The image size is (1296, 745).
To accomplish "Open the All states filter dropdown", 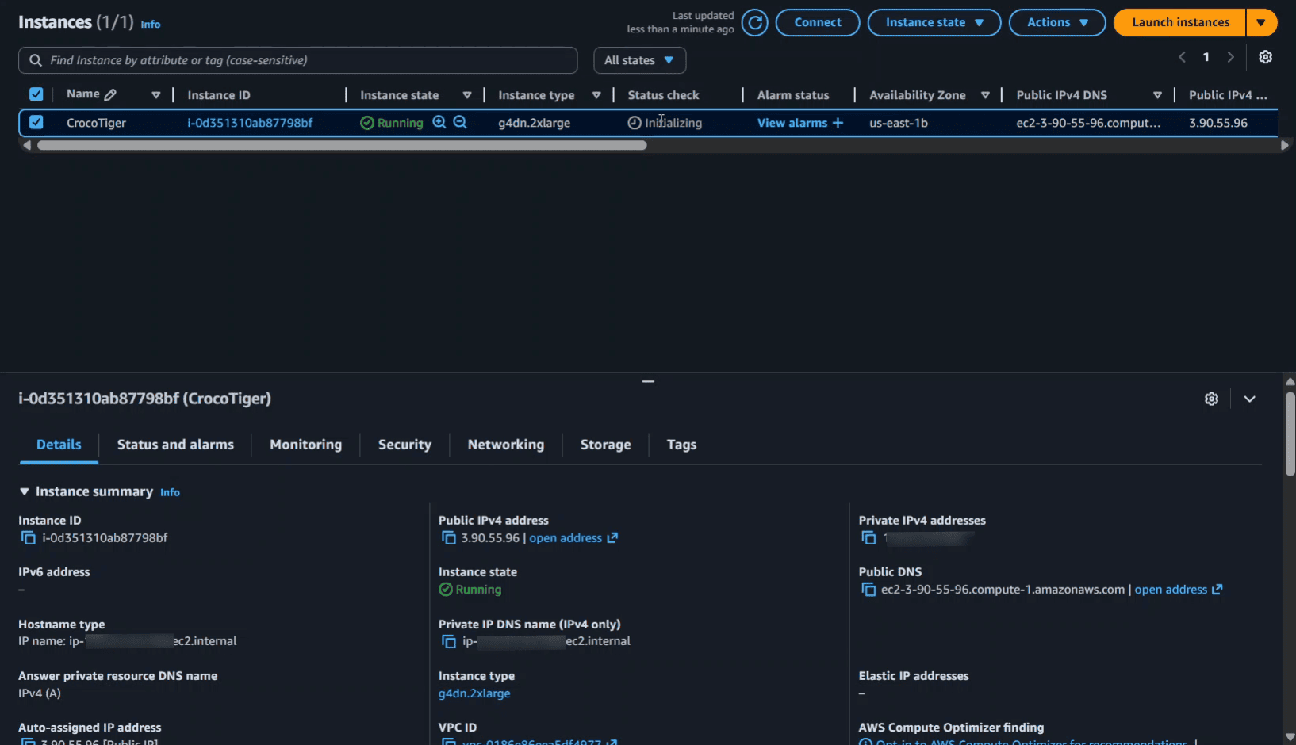I will 639,60.
